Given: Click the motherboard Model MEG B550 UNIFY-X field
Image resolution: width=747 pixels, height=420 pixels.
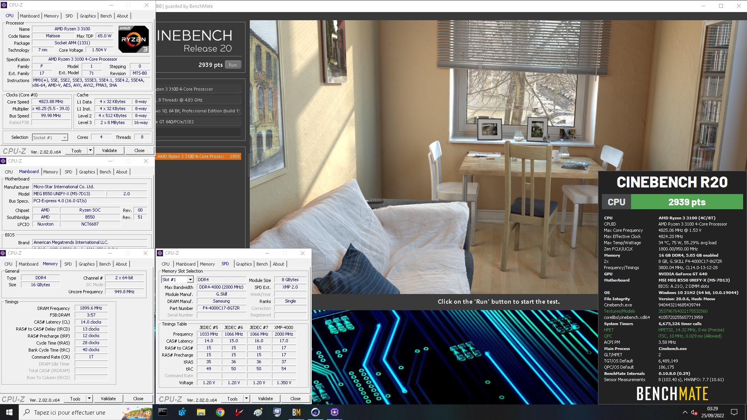Looking at the screenshot, I should click(69, 194).
